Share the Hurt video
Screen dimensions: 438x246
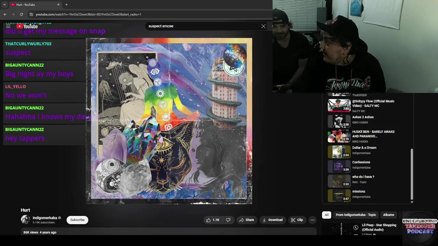pos(246,220)
